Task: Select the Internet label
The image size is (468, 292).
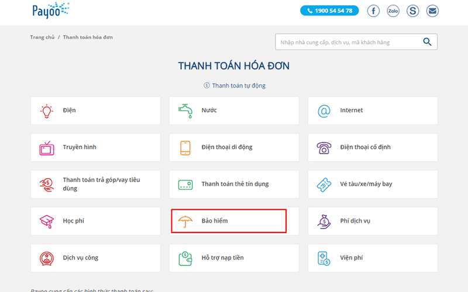Action: (352, 110)
